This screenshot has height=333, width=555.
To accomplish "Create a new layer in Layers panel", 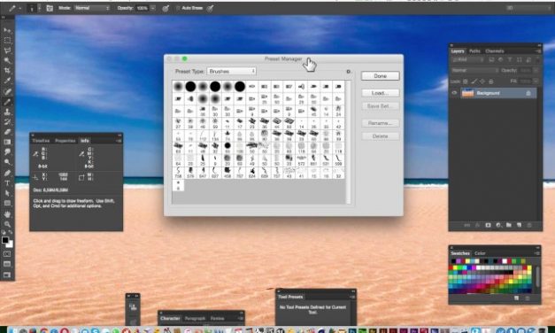I will (519, 225).
